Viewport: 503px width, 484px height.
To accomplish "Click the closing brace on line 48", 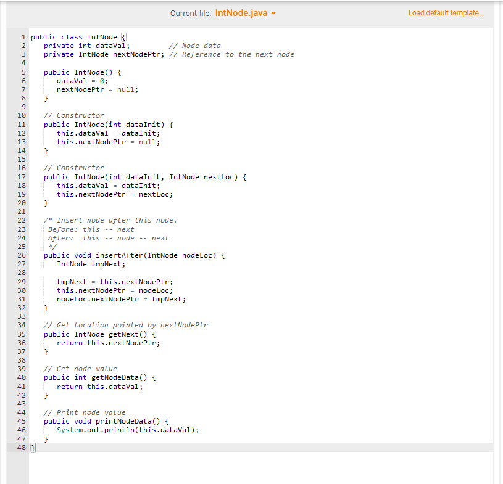I will point(32,447).
